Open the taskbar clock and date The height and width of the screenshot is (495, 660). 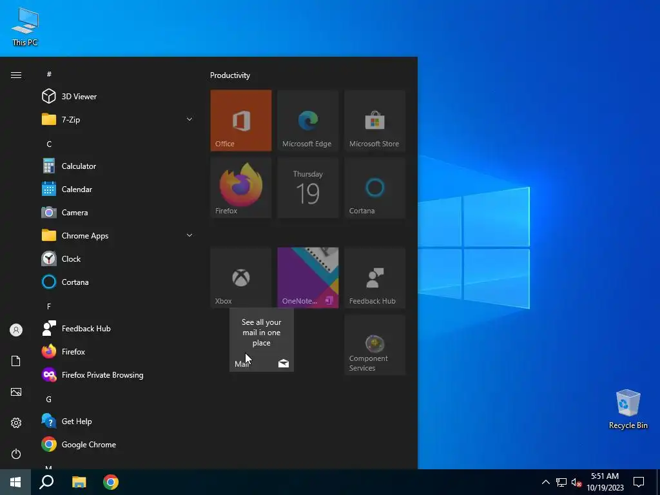605,482
